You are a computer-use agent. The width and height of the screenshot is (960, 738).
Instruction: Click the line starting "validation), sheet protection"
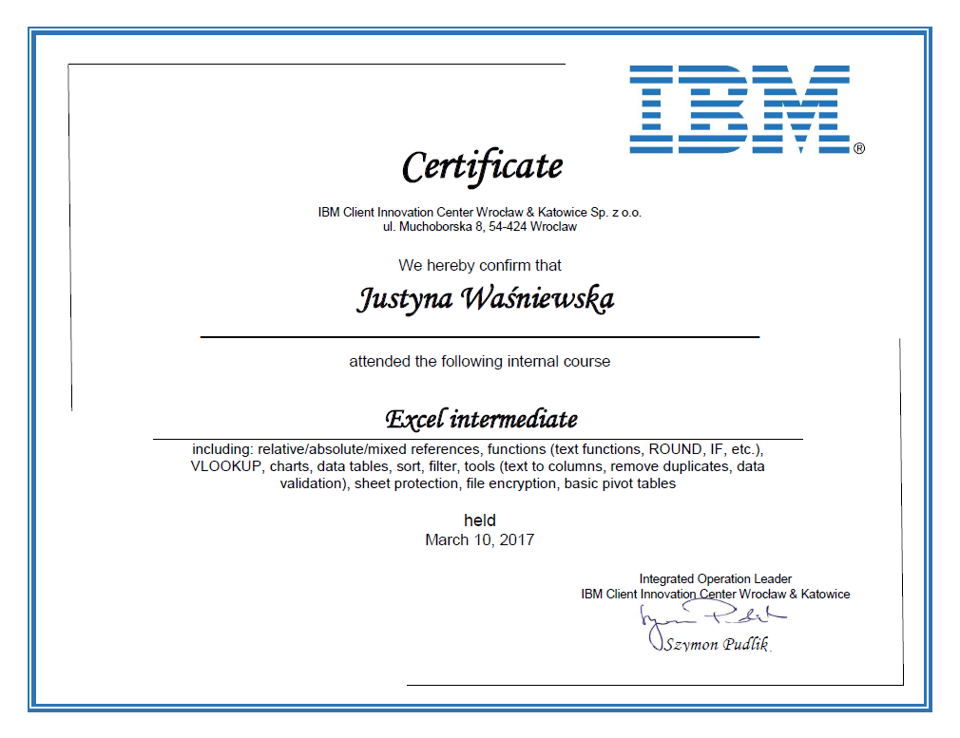(x=477, y=484)
